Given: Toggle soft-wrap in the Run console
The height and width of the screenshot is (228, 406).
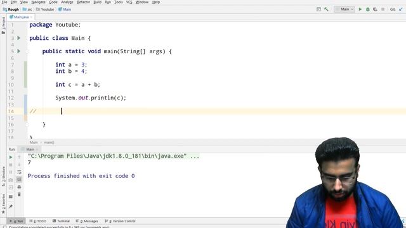Looking at the screenshot, I should 19,172.
